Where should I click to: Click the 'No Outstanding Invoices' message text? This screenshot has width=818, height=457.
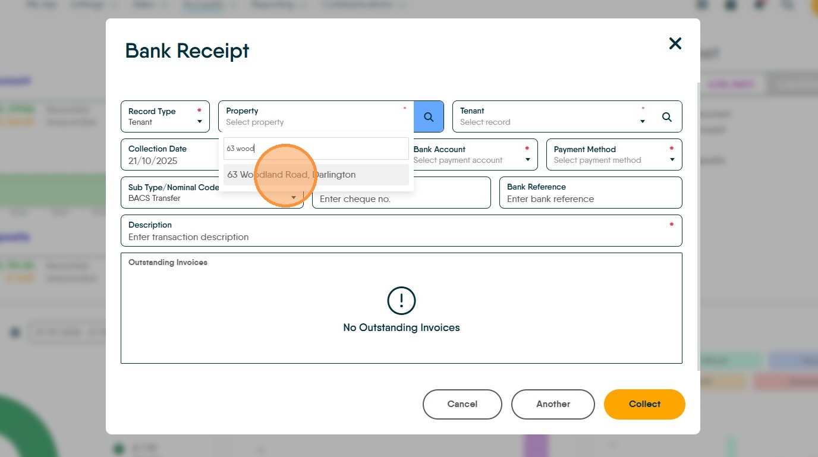401,327
